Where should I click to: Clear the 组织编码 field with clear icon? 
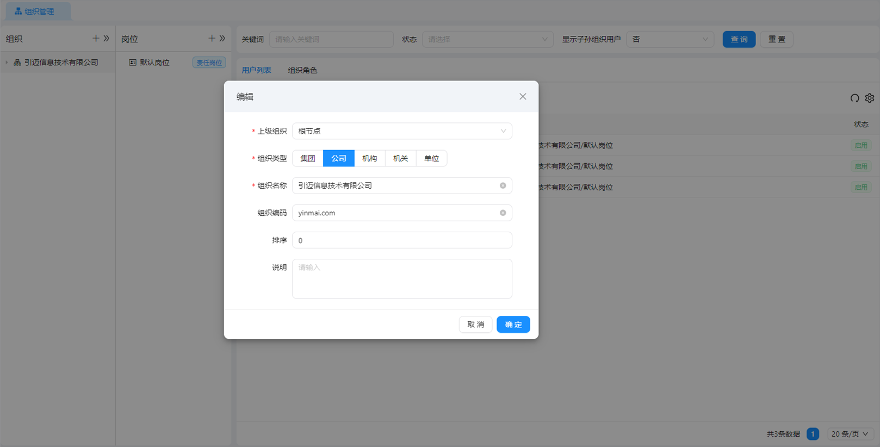pos(503,213)
